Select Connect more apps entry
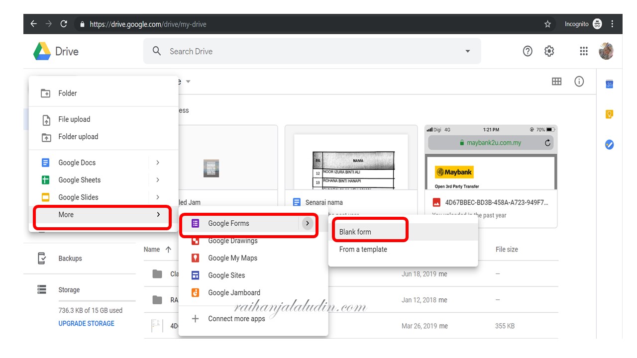 [253, 319]
